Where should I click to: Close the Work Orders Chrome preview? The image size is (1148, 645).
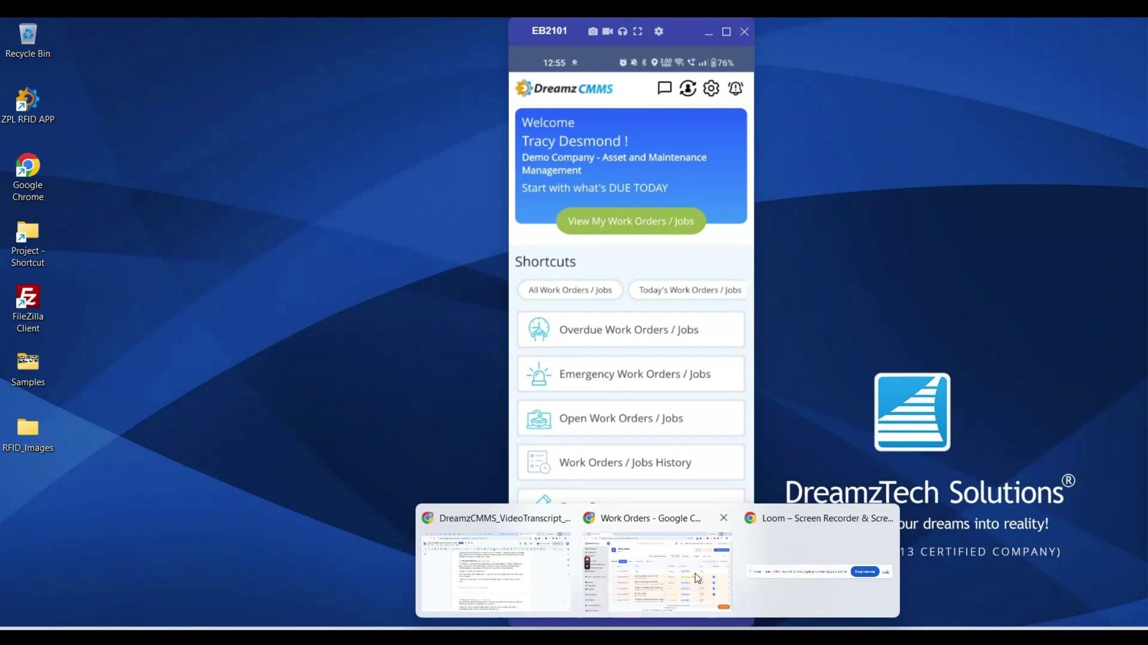point(724,518)
